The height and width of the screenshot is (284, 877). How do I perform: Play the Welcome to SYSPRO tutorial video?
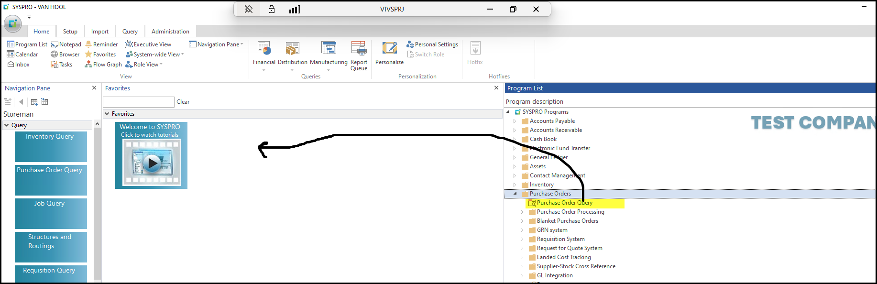click(152, 163)
